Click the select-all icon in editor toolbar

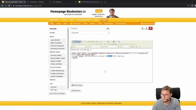click(x=114, y=42)
